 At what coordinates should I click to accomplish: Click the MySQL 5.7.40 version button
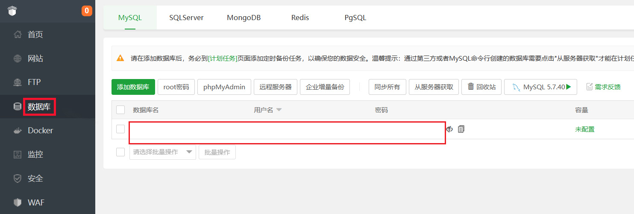[x=541, y=87]
